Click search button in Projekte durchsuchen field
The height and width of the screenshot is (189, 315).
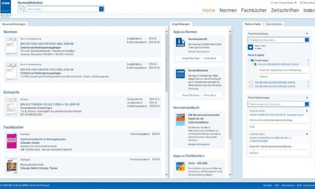[307, 40]
